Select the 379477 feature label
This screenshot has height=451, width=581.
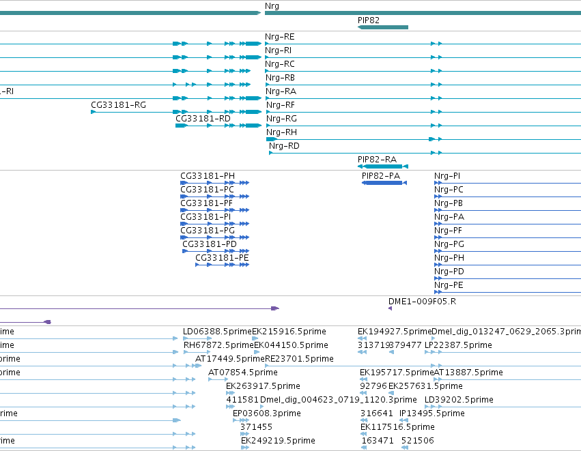[406, 345]
